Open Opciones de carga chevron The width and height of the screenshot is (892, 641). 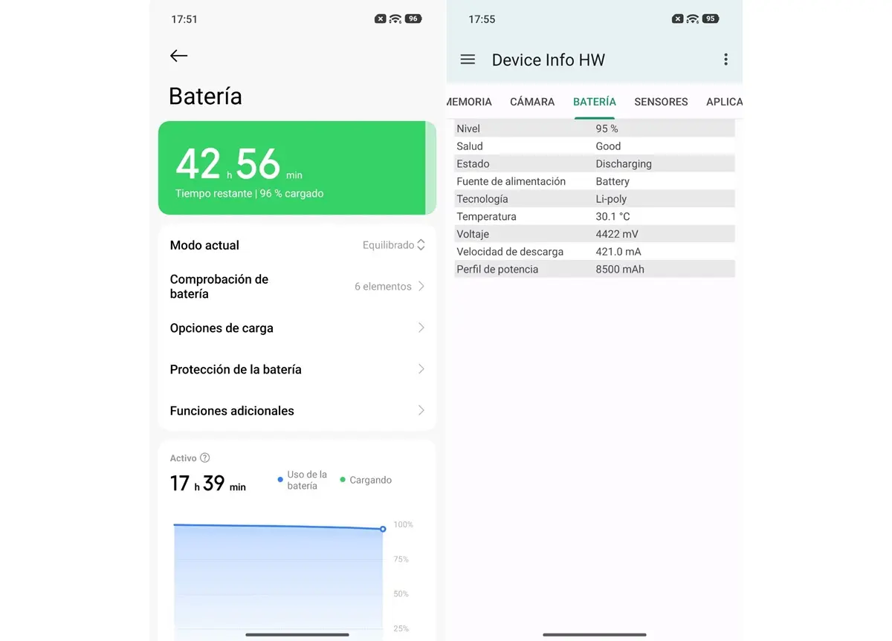(x=421, y=328)
